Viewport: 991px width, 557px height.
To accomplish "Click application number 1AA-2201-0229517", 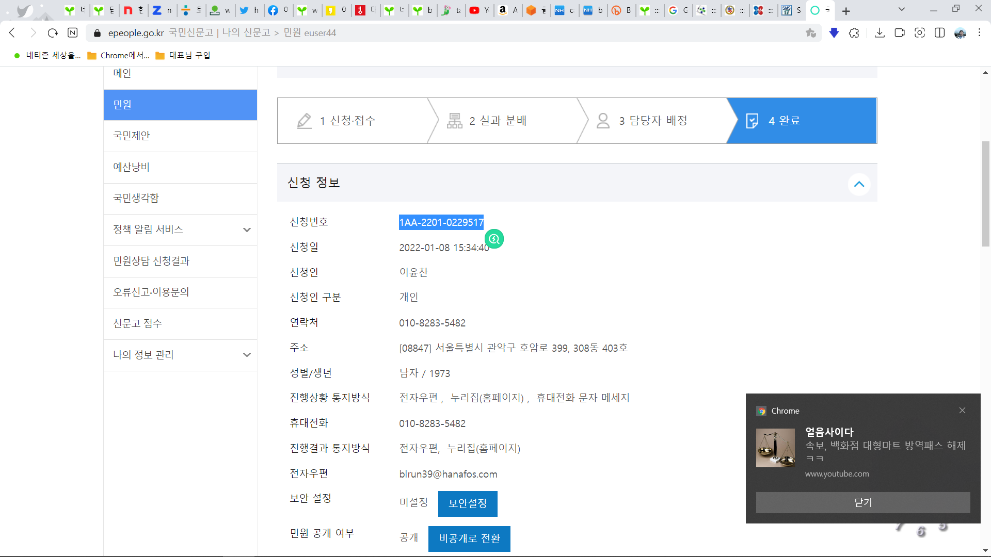I will pos(441,222).
